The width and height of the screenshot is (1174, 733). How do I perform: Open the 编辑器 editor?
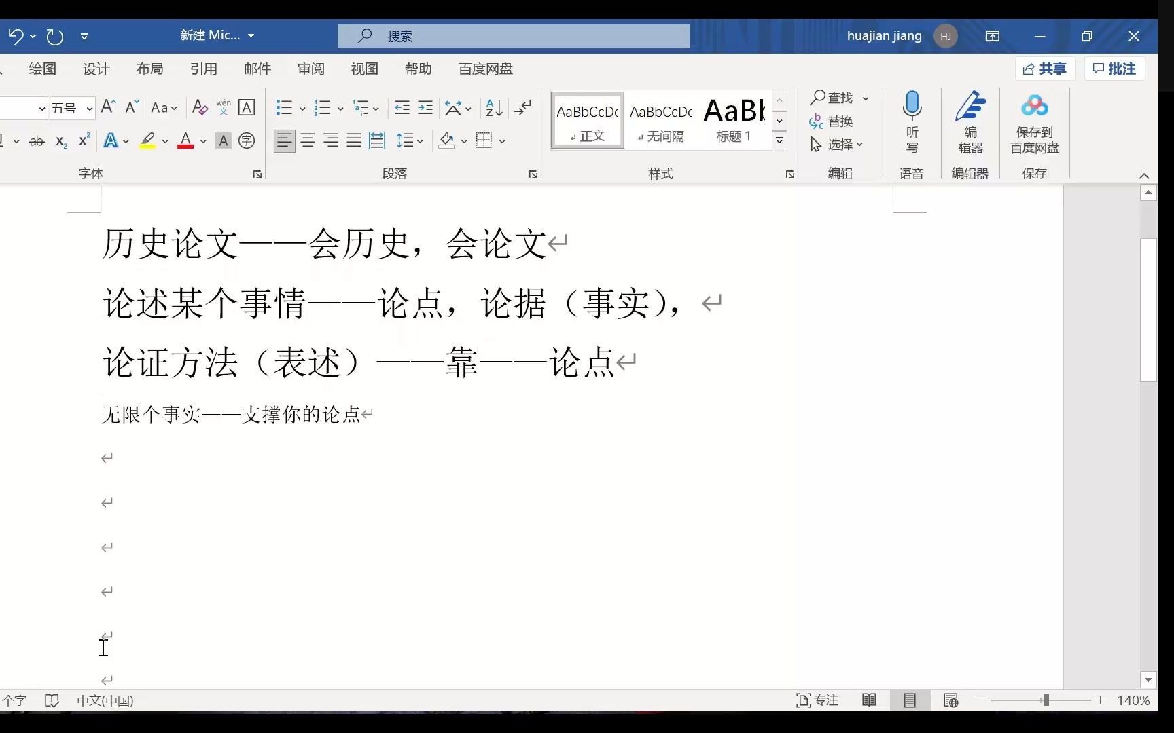[970, 123]
